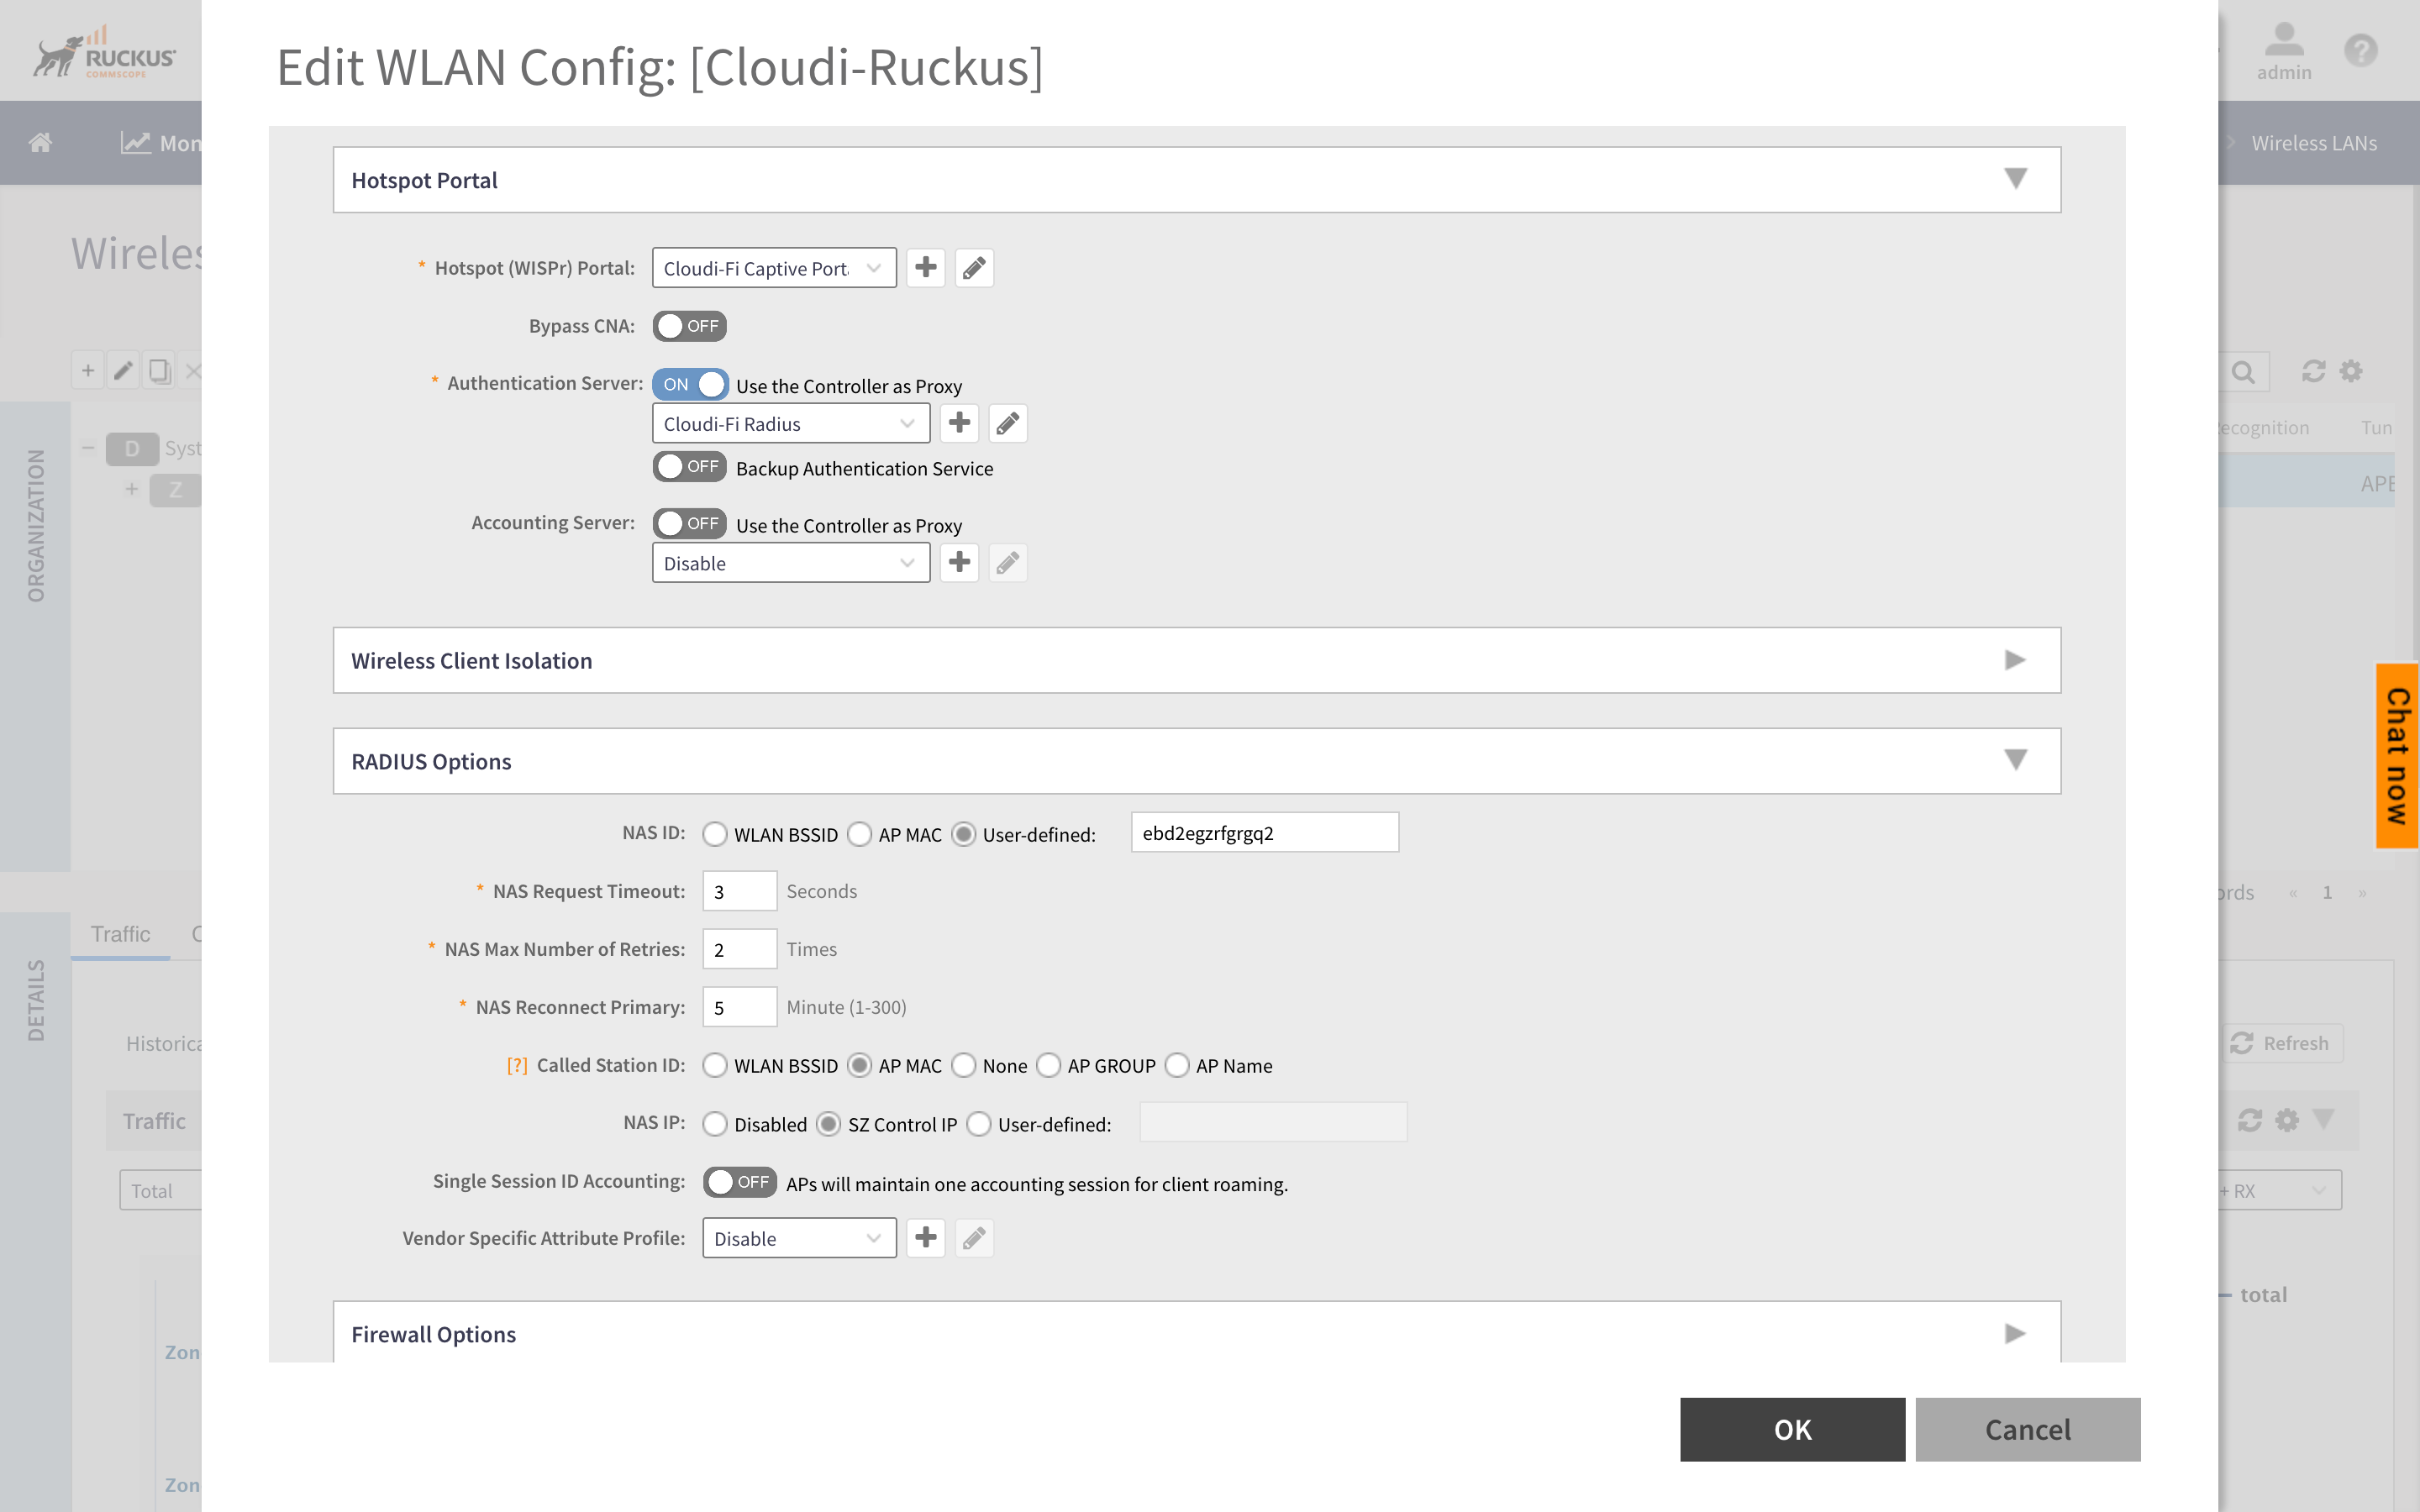The width and height of the screenshot is (2420, 1512).
Task: Create a new Vendor Specific Attribute Profile
Action: pos(925,1237)
